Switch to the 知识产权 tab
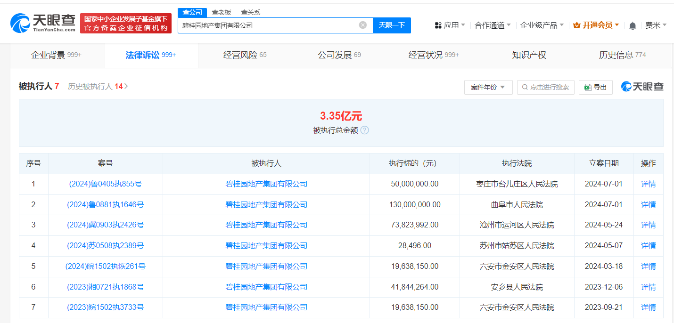Screen dimensions: 674x323 tap(529, 55)
